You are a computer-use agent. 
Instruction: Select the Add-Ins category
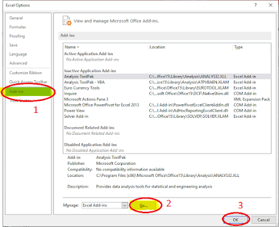click(28, 92)
